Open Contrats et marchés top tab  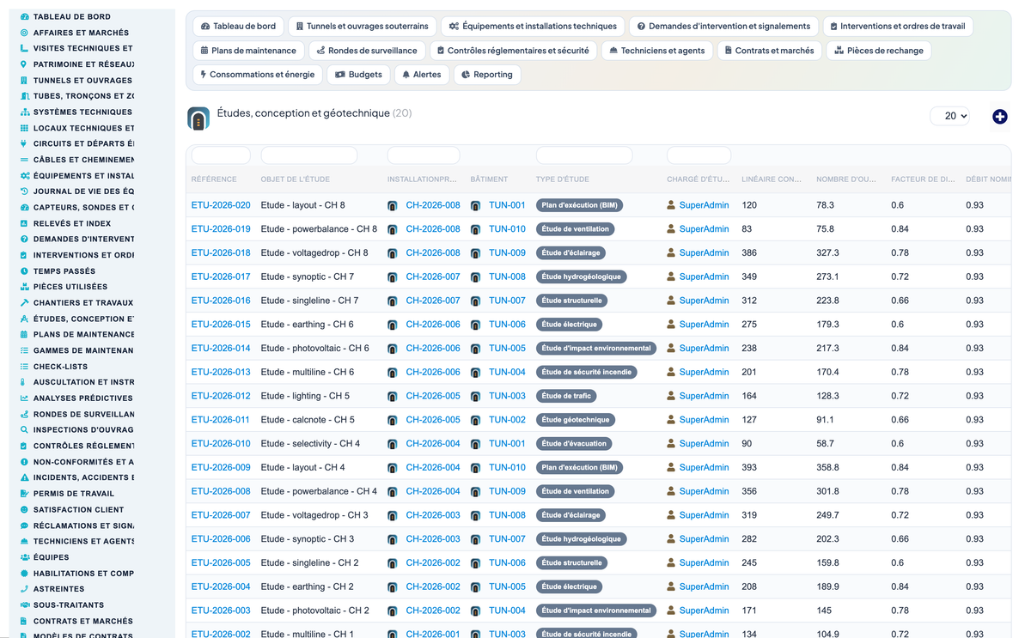pos(769,51)
